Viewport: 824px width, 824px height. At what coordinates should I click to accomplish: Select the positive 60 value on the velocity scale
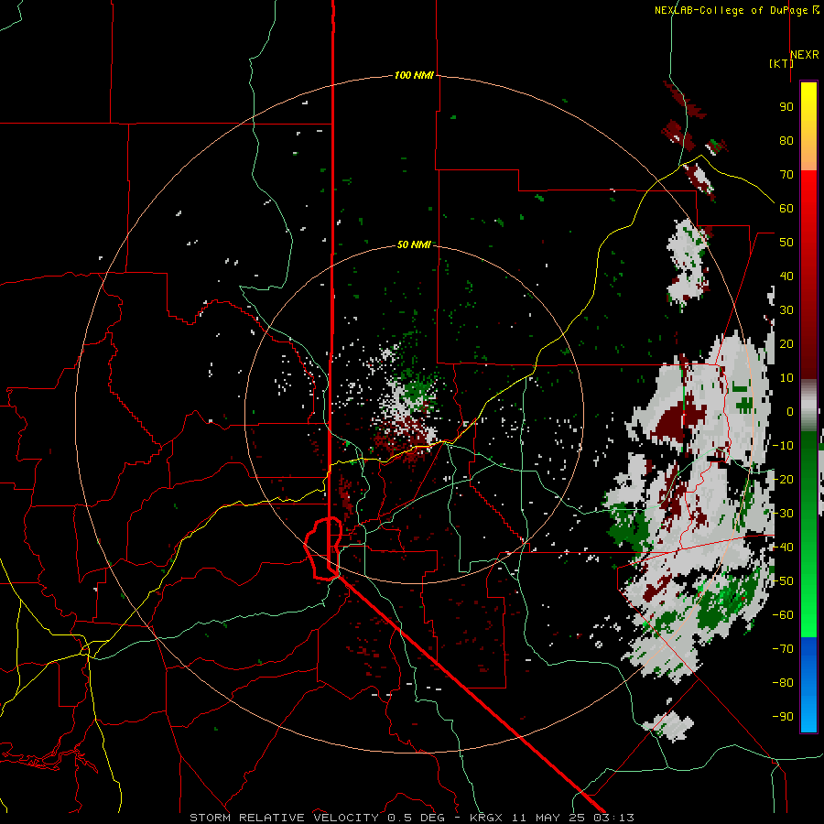pyautogui.click(x=786, y=209)
